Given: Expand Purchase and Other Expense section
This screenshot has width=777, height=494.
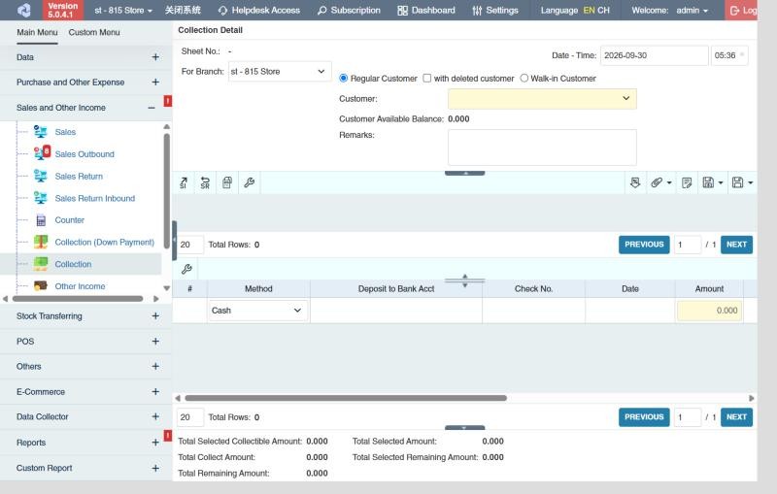Looking at the screenshot, I should point(155,82).
